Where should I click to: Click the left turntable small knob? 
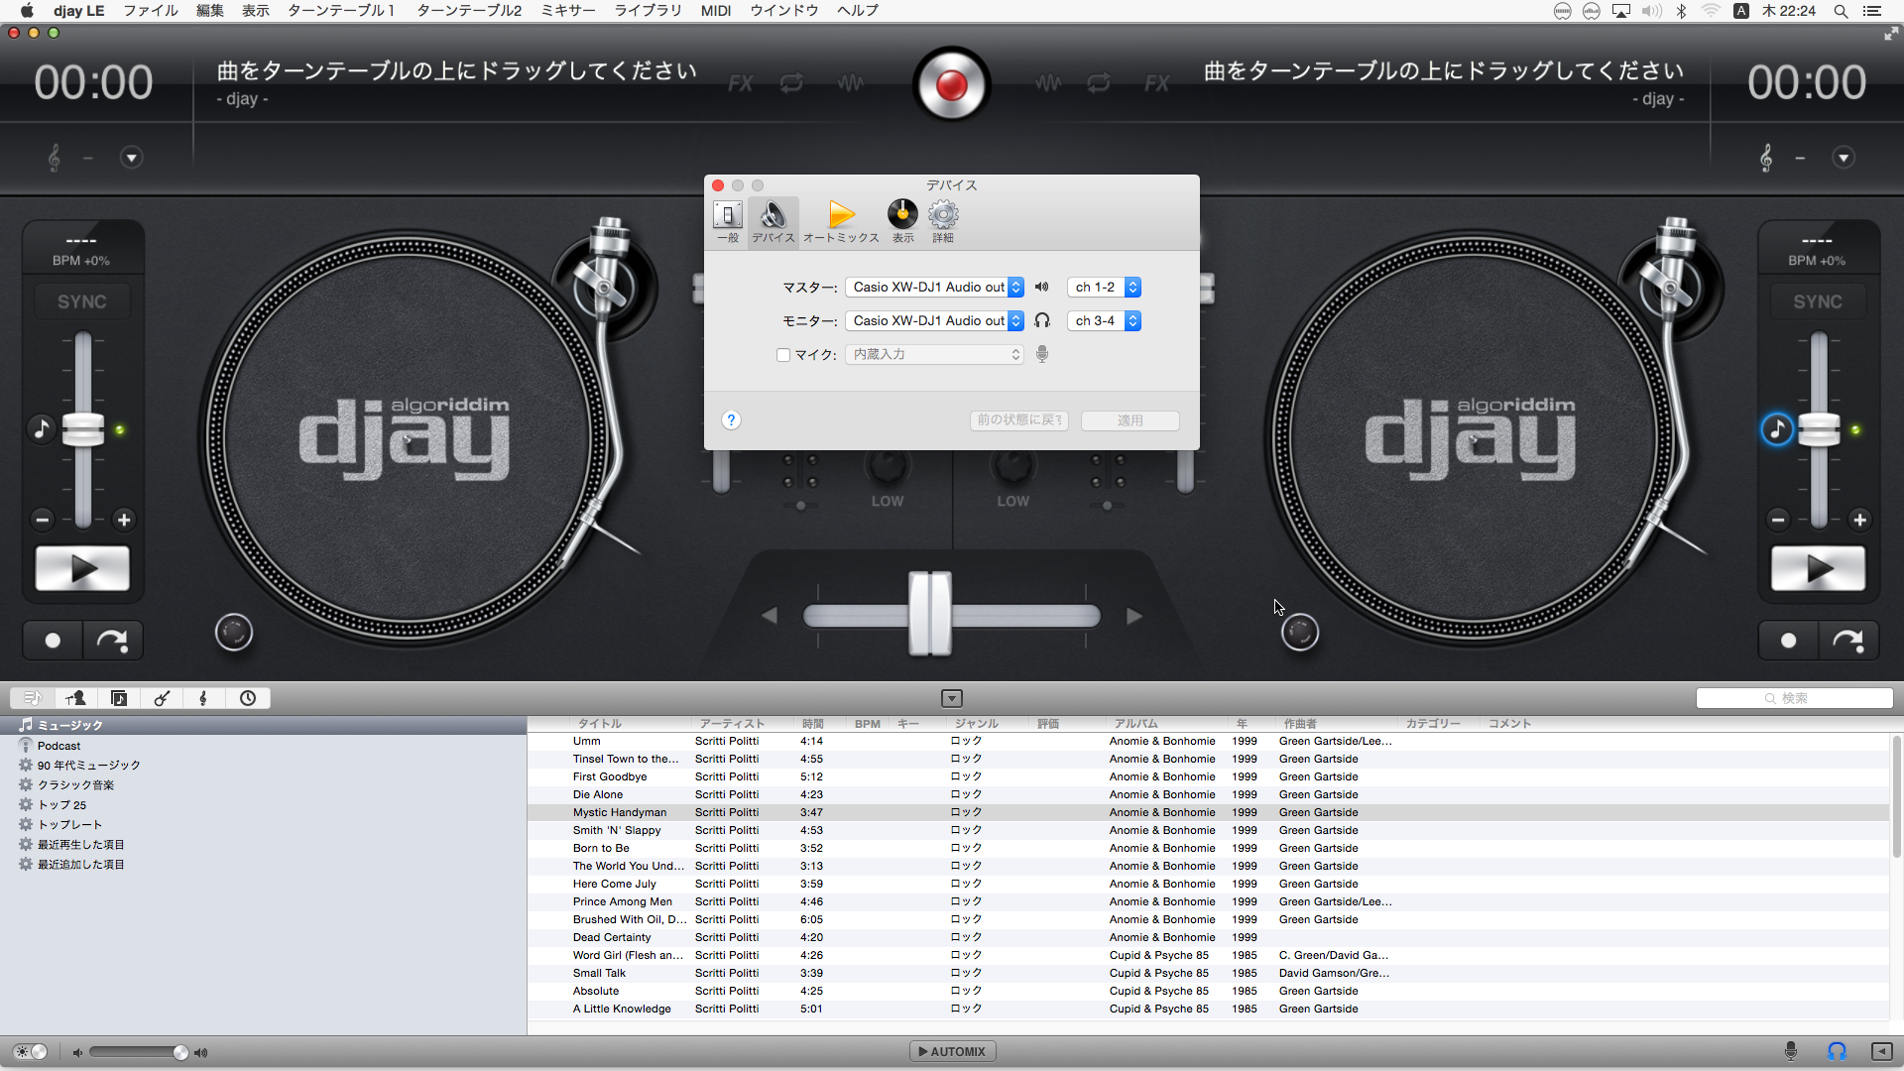pos(234,632)
